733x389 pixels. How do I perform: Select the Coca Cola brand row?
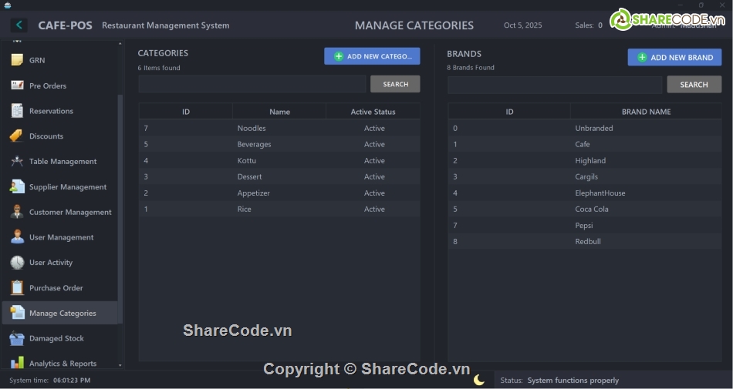(592, 210)
